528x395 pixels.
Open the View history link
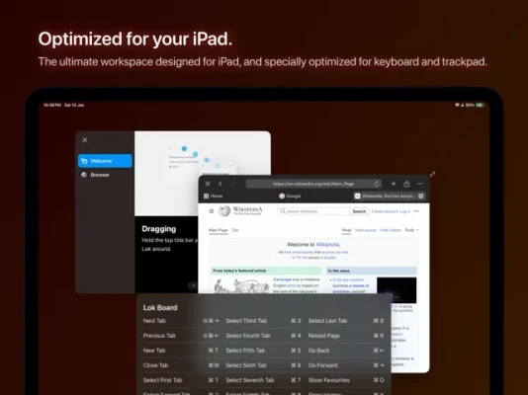[391, 230]
